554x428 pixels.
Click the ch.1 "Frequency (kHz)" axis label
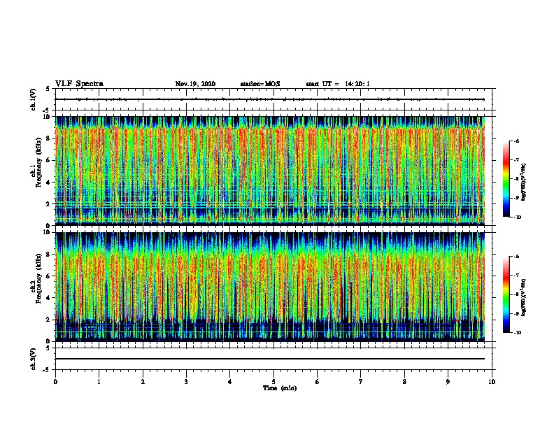[x=38, y=162]
